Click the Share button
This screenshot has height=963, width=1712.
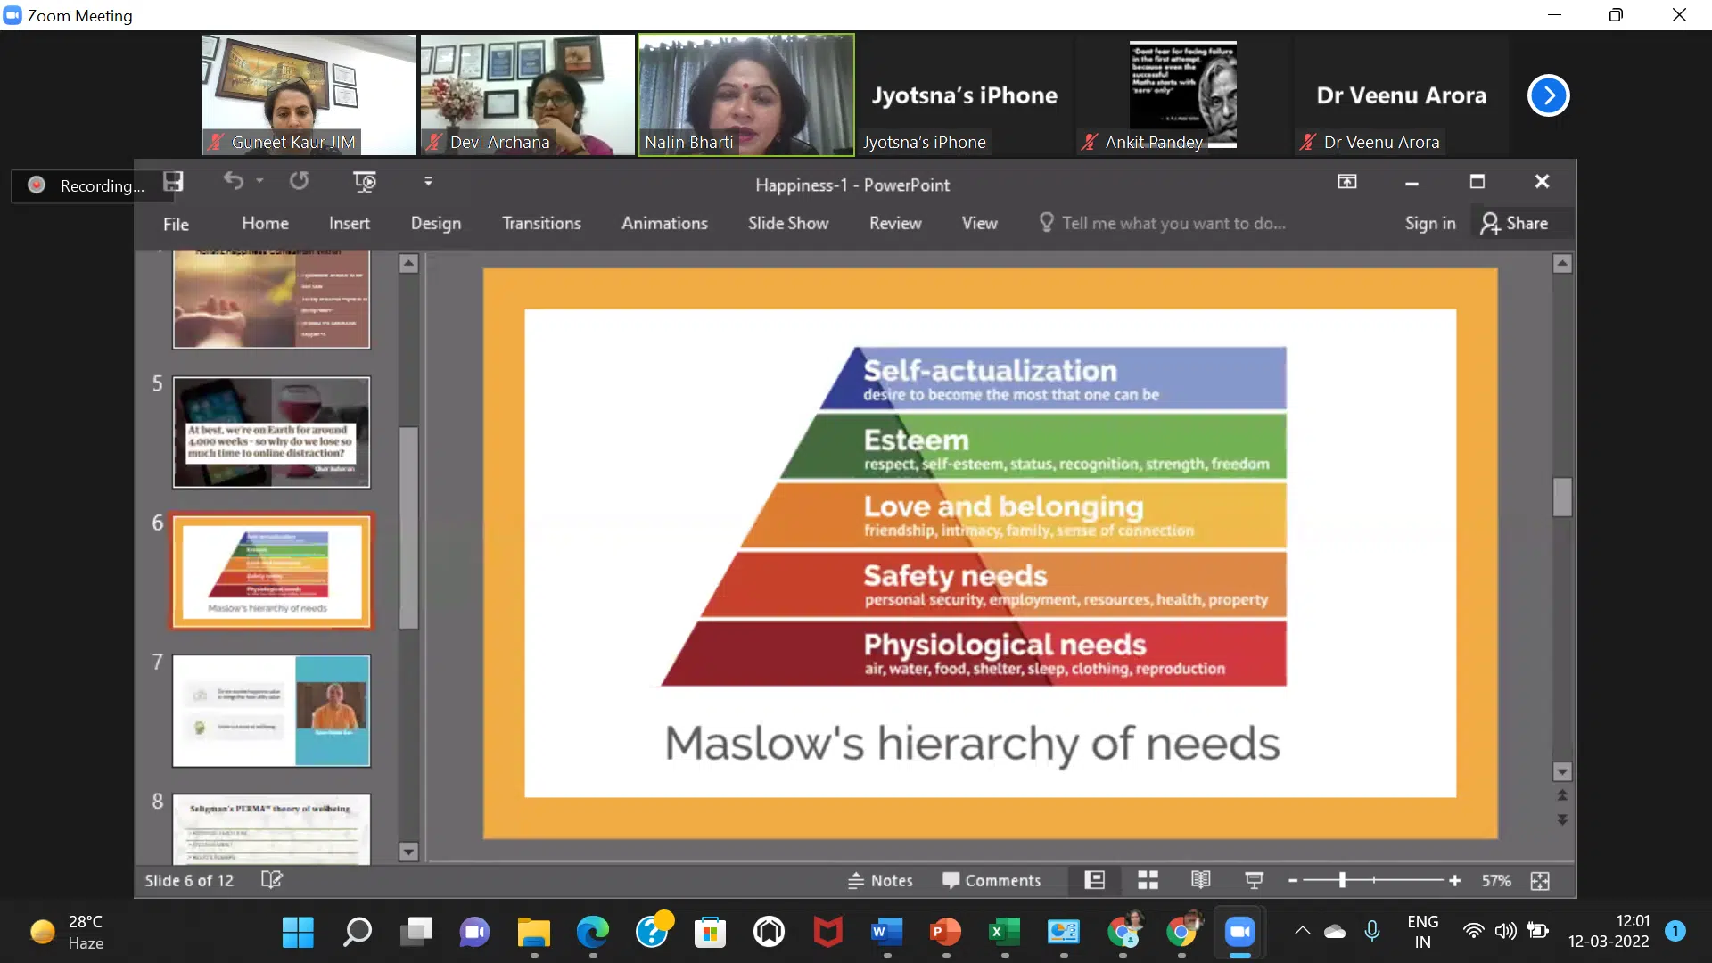(1514, 224)
